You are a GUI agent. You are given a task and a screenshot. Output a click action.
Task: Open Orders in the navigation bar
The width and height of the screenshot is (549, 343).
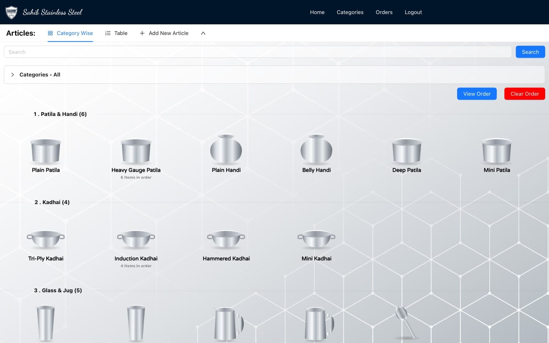tap(384, 12)
